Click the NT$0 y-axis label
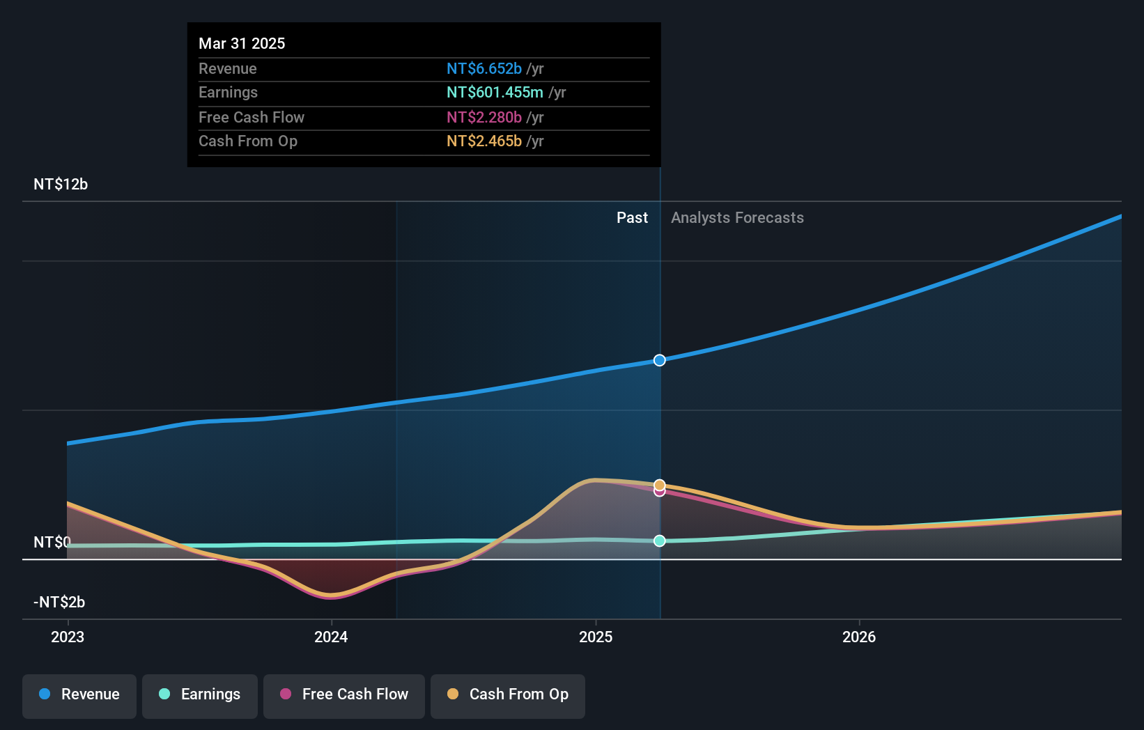1144x730 pixels. point(52,542)
